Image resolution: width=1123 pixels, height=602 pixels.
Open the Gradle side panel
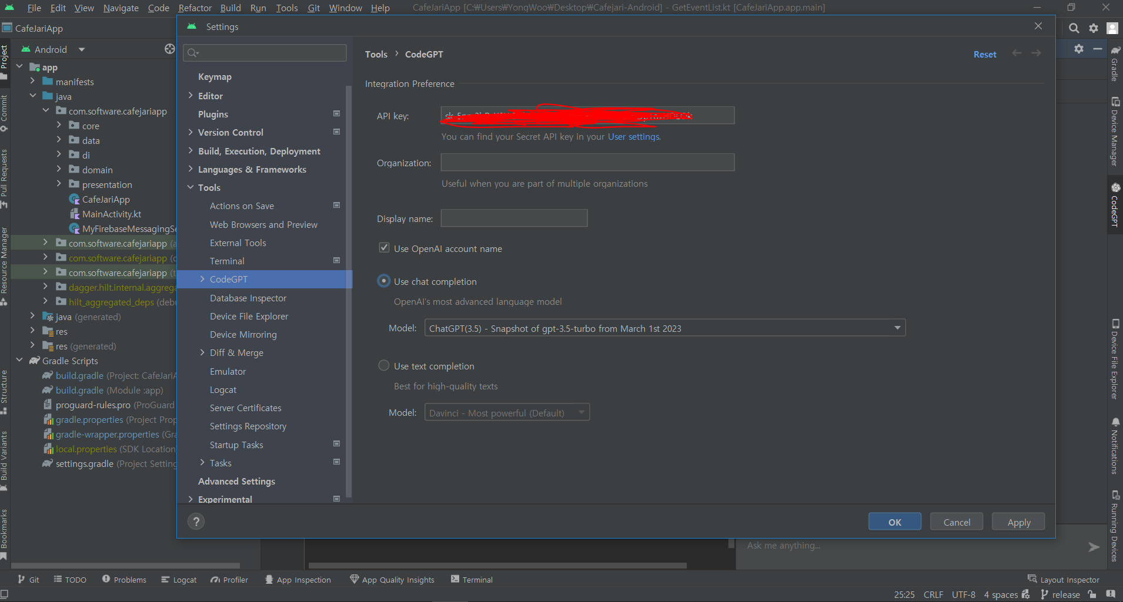(x=1115, y=63)
